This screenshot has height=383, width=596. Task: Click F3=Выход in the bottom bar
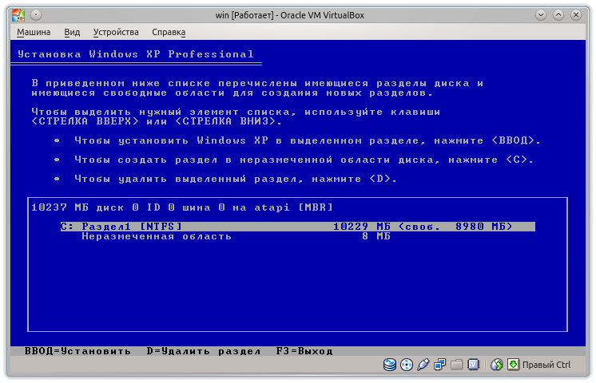(304, 351)
